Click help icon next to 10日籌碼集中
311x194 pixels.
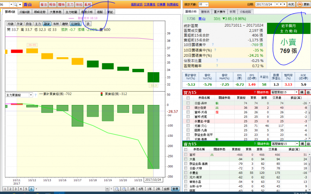point(213,45)
